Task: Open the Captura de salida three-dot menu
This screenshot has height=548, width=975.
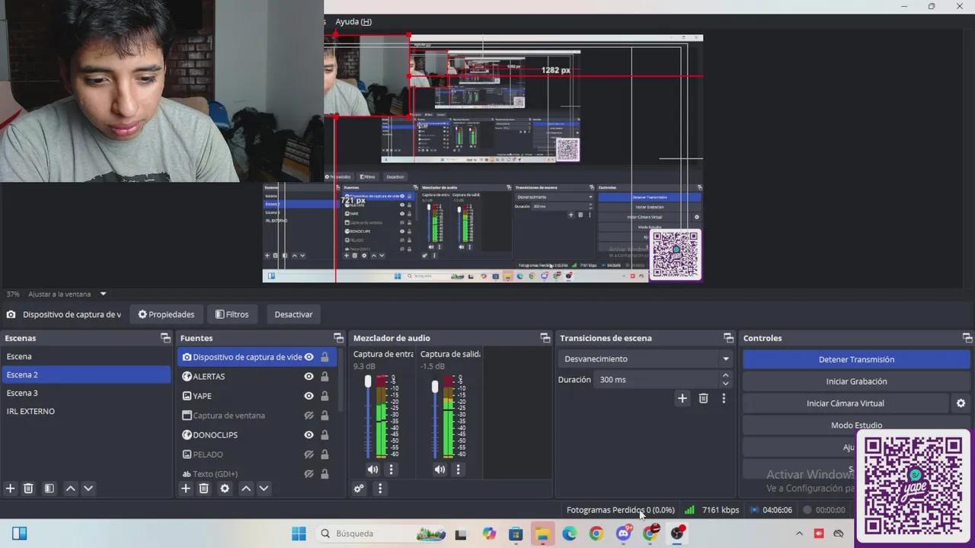Action: point(458,470)
